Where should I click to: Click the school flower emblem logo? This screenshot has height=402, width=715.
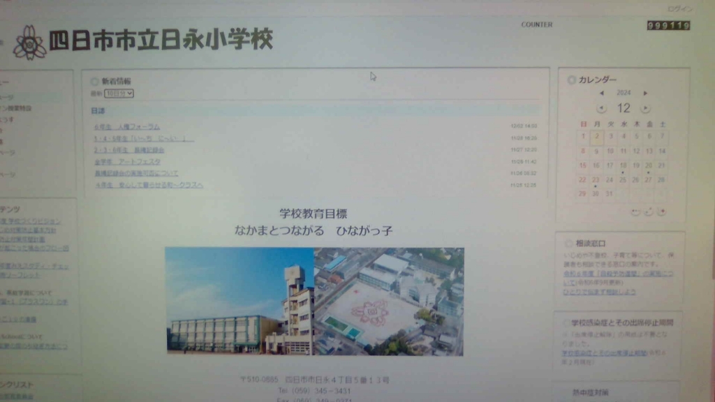(29, 43)
